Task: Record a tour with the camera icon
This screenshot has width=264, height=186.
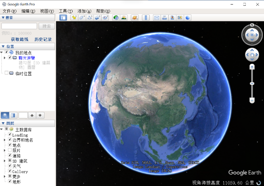Action: (106, 18)
